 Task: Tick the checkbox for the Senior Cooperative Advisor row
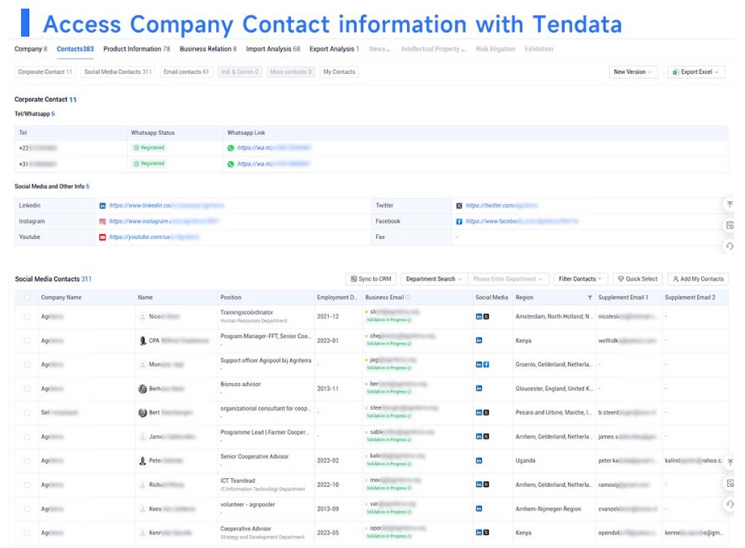(x=27, y=460)
